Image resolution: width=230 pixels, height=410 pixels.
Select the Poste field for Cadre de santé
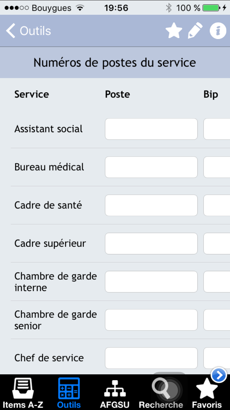coord(151,205)
